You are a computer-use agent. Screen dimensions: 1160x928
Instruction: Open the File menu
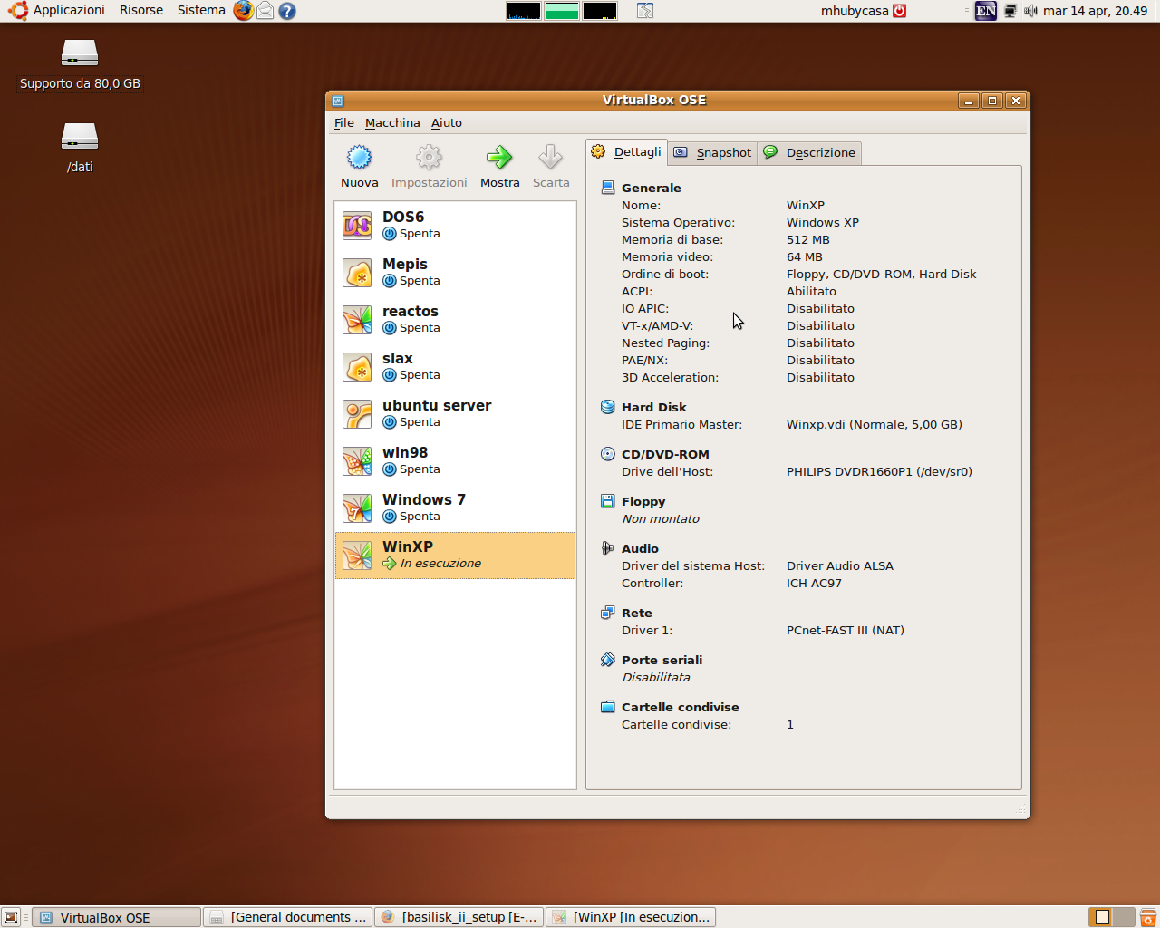(x=344, y=123)
